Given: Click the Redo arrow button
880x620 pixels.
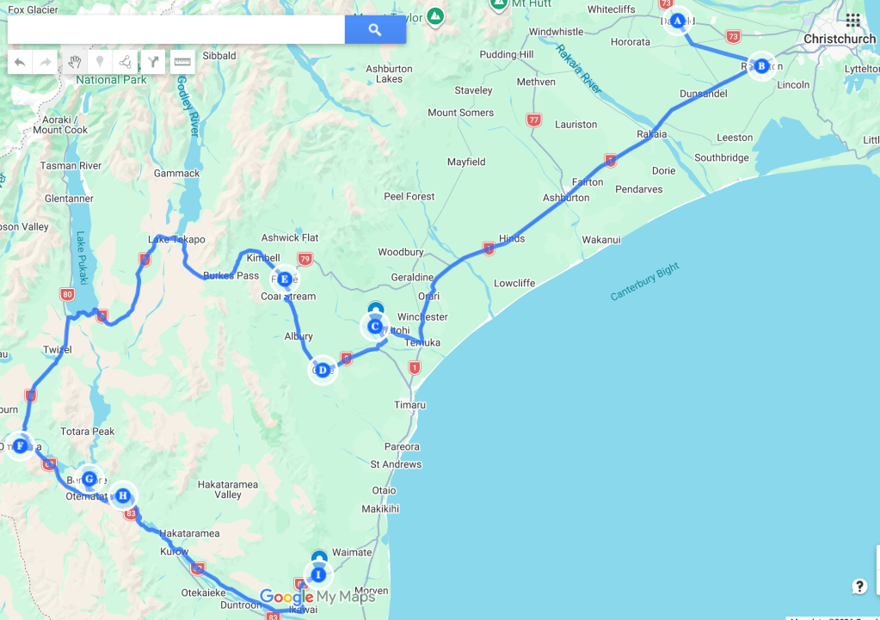Looking at the screenshot, I should tap(46, 62).
